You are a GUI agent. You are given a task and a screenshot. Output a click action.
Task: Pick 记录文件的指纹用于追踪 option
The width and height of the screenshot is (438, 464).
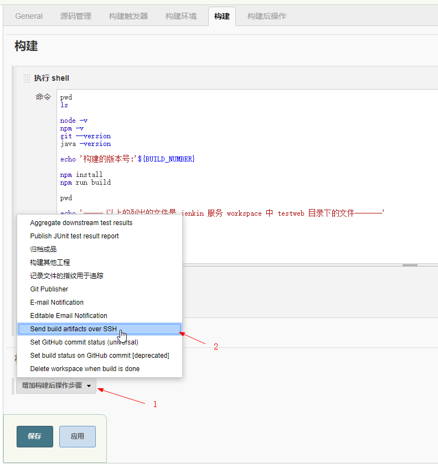tap(100, 276)
